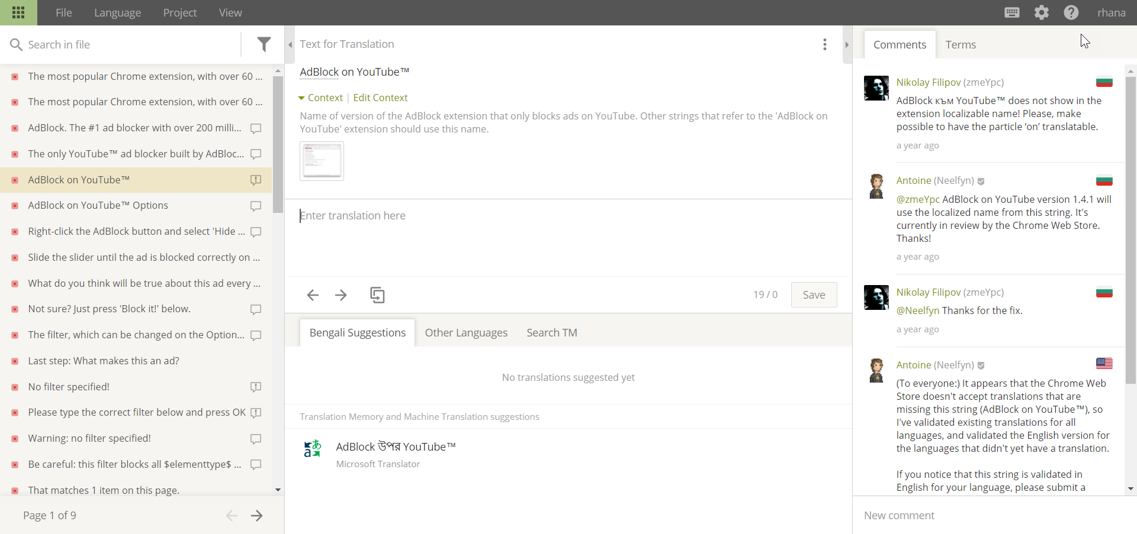Viewport: 1137px width, 534px height.
Task: Switch to Other Languages tab
Action: [x=466, y=332]
